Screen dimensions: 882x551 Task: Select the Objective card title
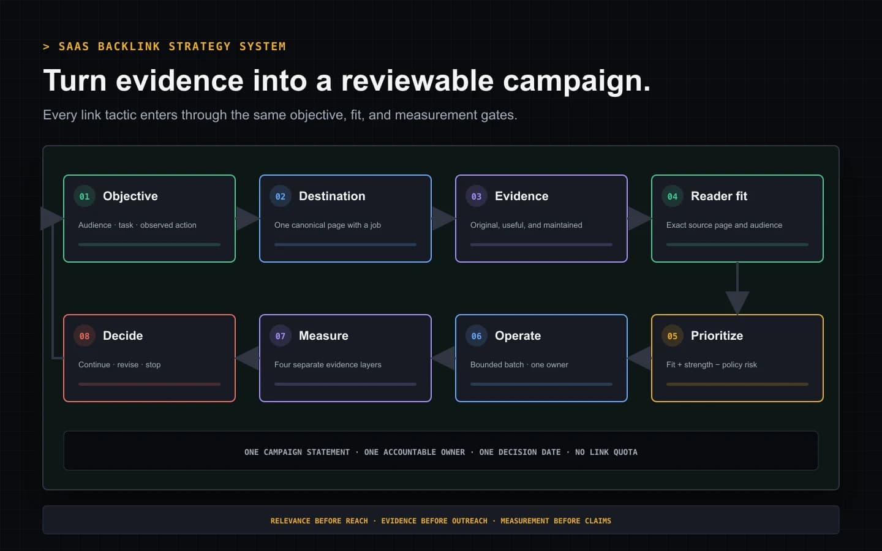[x=130, y=196]
